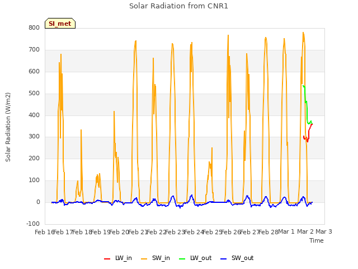Click the green LW_out legend color marker

(x=182, y=259)
